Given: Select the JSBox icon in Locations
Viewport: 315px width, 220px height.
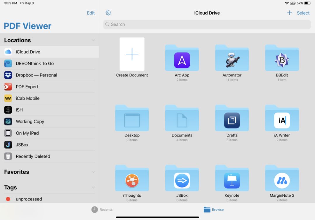Looking at the screenshot, I should 8,145.
